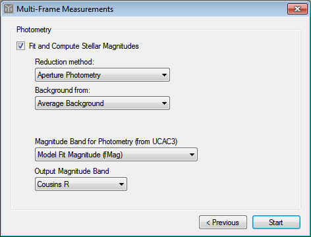Toggle the Fit and Compute Stellar Magnitudes checkbox

pos(20,46)
